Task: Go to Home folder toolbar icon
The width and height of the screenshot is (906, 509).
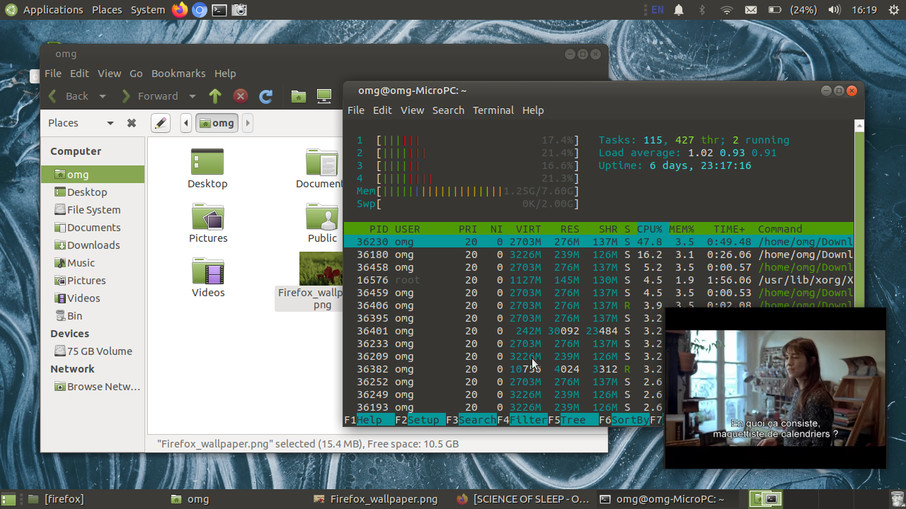Action: pyautogui.click(x=299, y=96)
